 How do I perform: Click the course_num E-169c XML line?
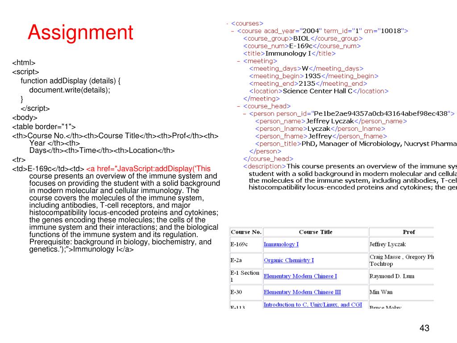pos(302,46)
